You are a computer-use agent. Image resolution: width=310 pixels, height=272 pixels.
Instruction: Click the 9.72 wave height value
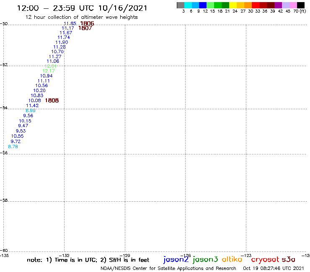tap(15, 141)
